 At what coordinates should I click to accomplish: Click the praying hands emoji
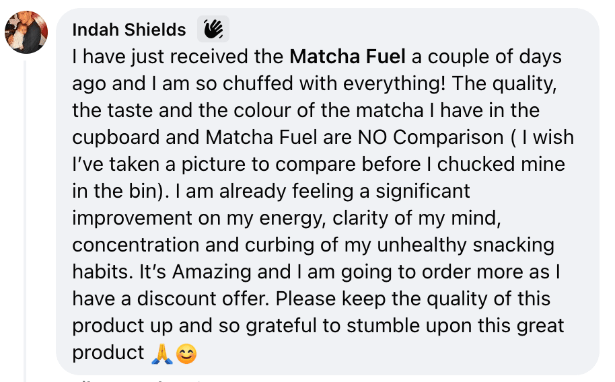(x=161, y=352)
